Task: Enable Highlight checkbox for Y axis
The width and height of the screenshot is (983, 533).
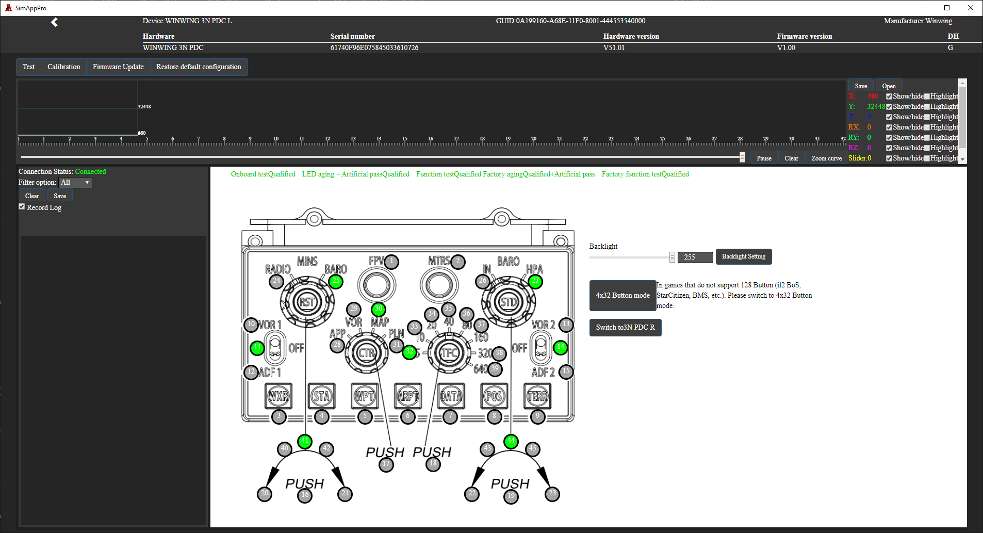Action: [927, 107]
